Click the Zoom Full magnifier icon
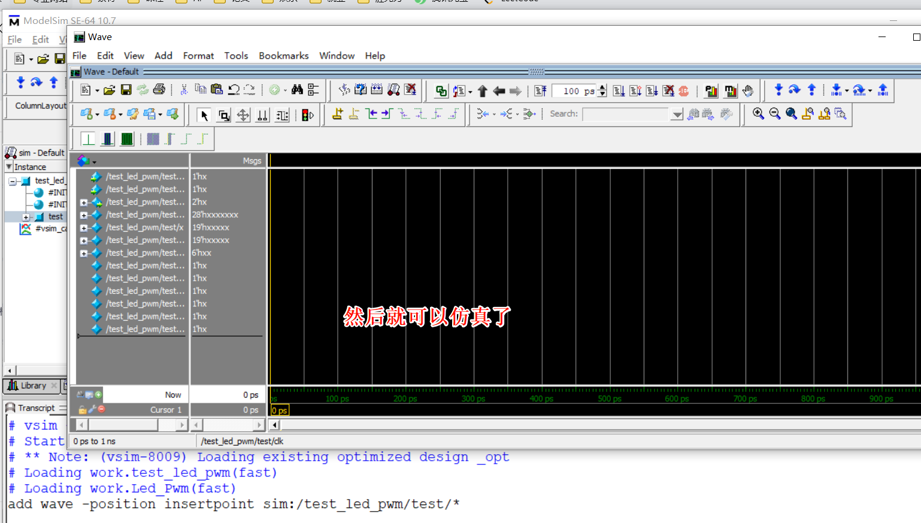Viewport: 921px width, 523px height. click(x=790, y=114)
